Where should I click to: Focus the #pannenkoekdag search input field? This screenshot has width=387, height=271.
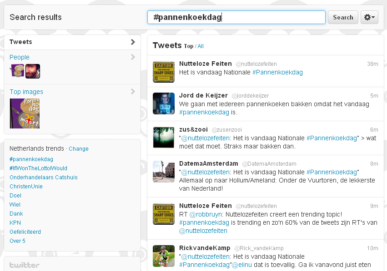pos(236,17)
